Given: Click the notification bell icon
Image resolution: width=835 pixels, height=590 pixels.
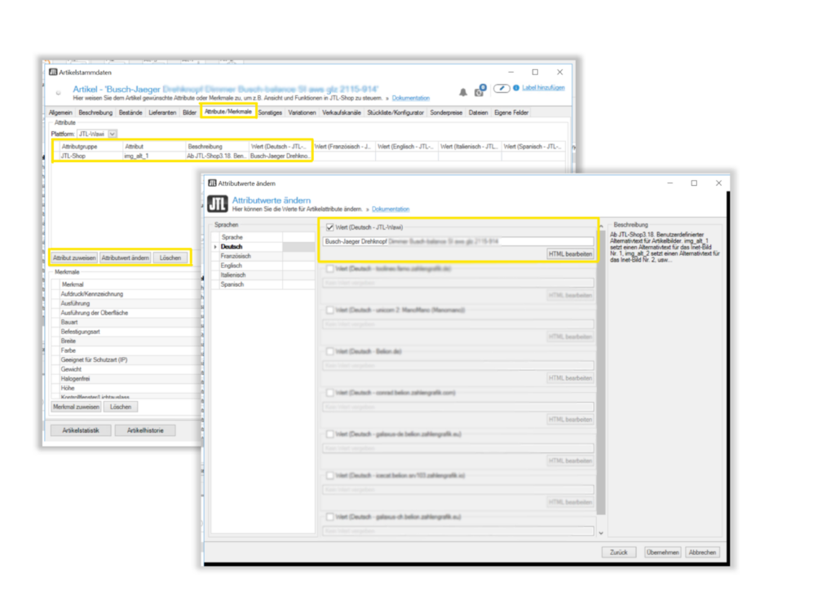Looking at the screenshot, I should pyautogui.click(x=463, y=91).
